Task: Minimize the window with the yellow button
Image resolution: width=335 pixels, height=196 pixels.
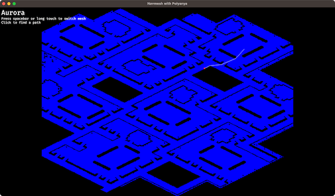Action: point(9,4)
